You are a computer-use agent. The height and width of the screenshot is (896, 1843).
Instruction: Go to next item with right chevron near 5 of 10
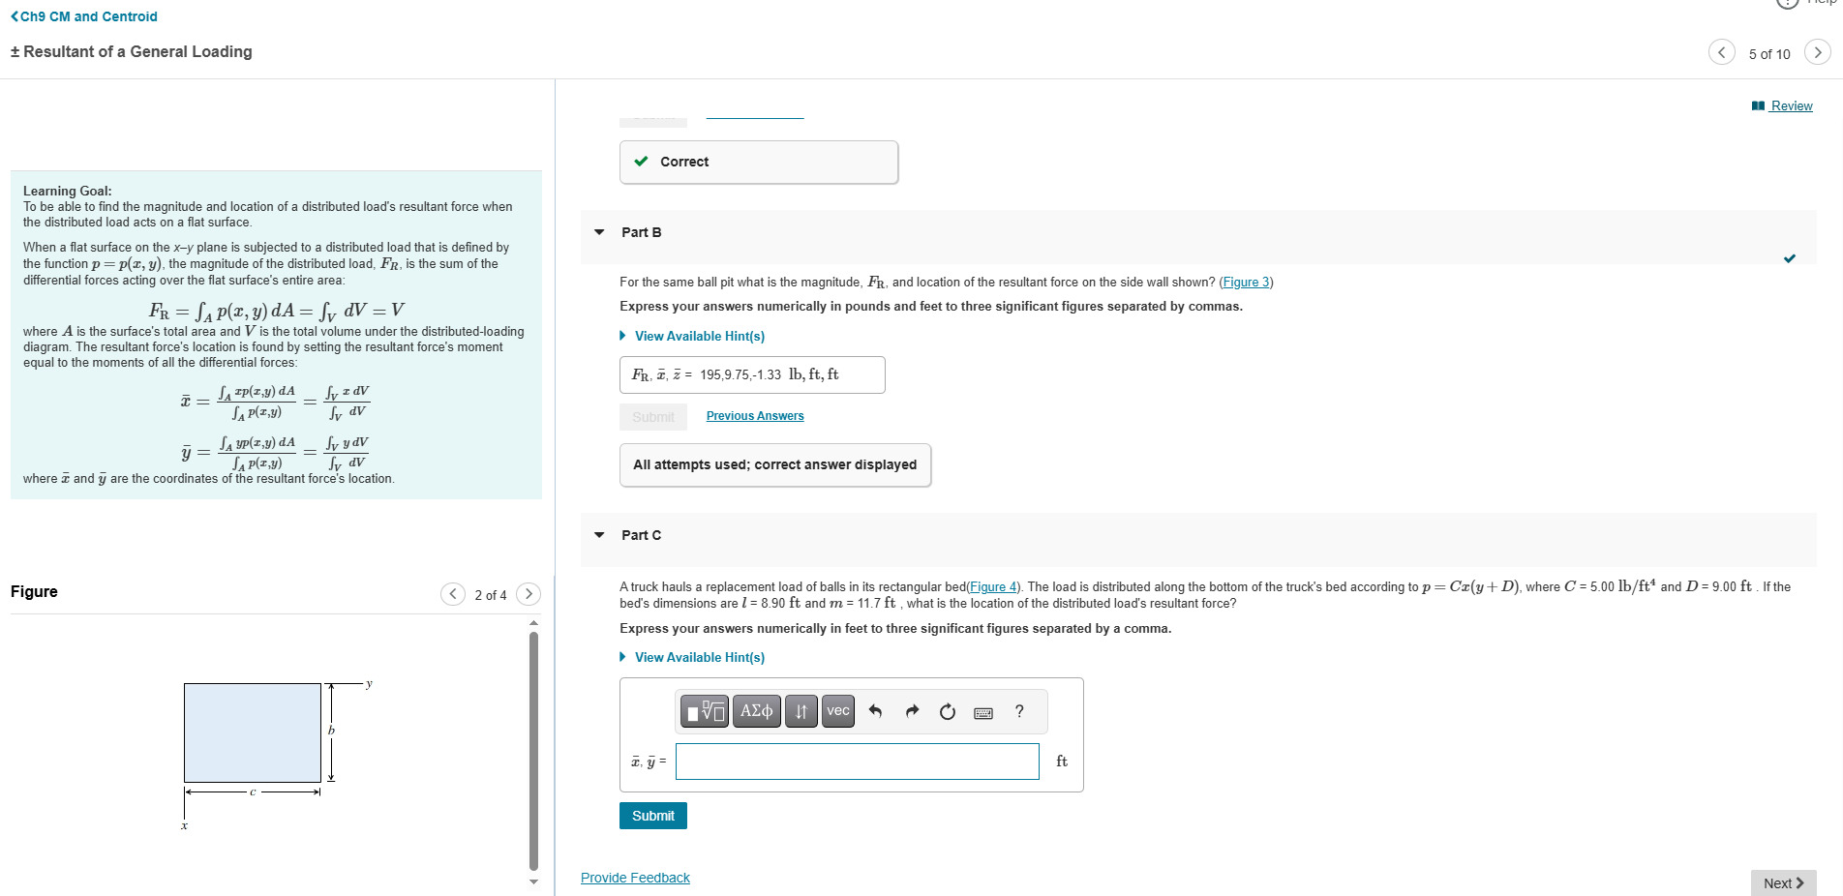tap(1818, 53)
